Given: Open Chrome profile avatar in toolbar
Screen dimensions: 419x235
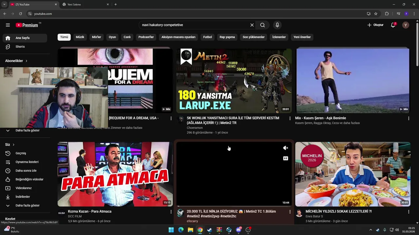Looking at the screenshot, I should click(406, 14).
